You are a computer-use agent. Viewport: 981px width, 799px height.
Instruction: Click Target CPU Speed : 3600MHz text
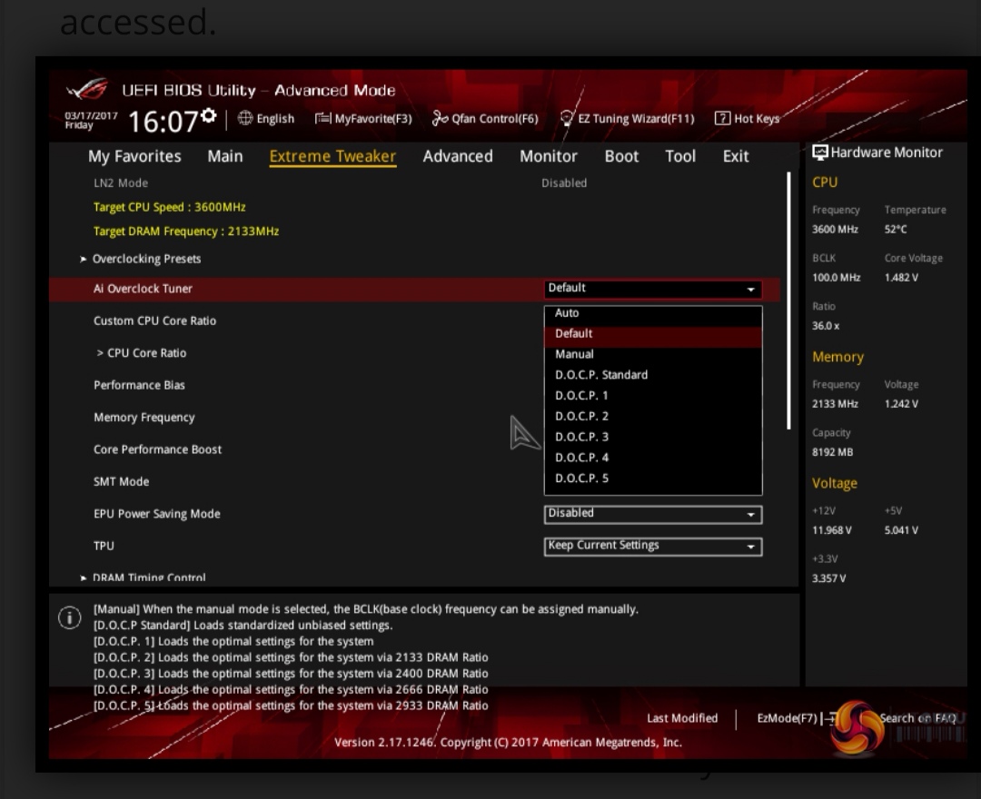point(170,207)
